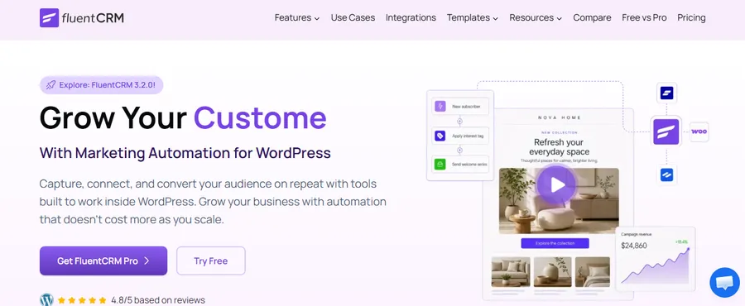Screen dimensions: 745x306
Task: Open the Compare page
Action: (592, 17)
